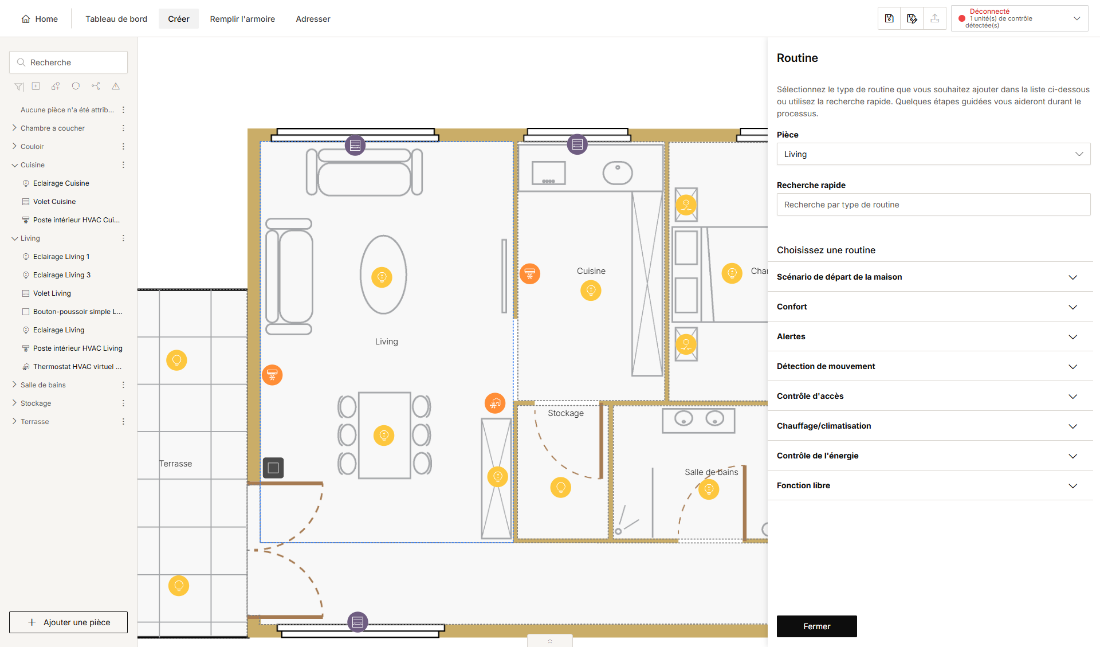Screen dimensions: 1100x647
Task: Click the Fermer button
Action: [x=816, y=626]
